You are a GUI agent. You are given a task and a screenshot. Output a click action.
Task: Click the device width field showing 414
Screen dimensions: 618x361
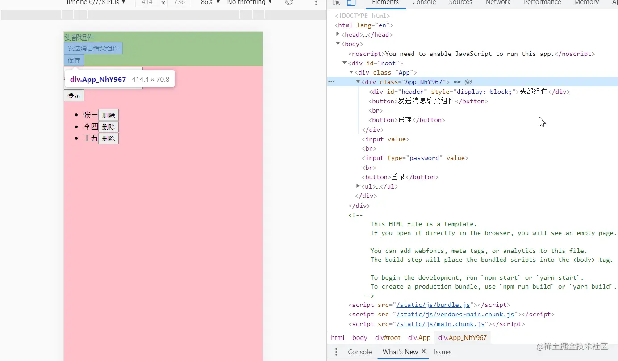pos(147,2)
